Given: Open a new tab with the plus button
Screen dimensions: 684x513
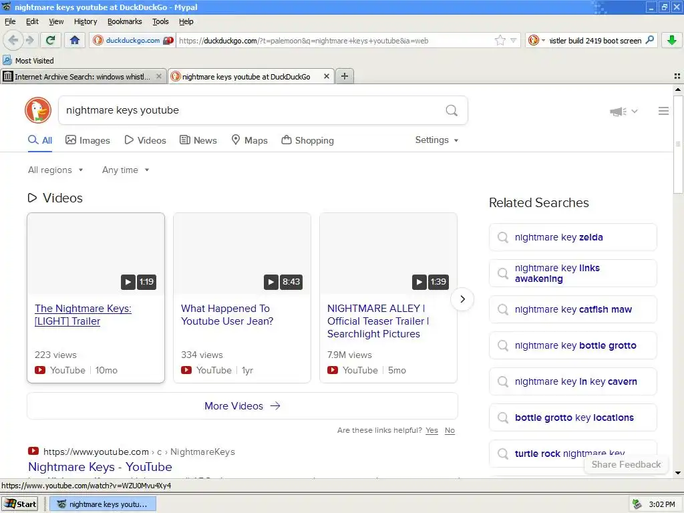Looking at the screenshot, I should (345, 76).
